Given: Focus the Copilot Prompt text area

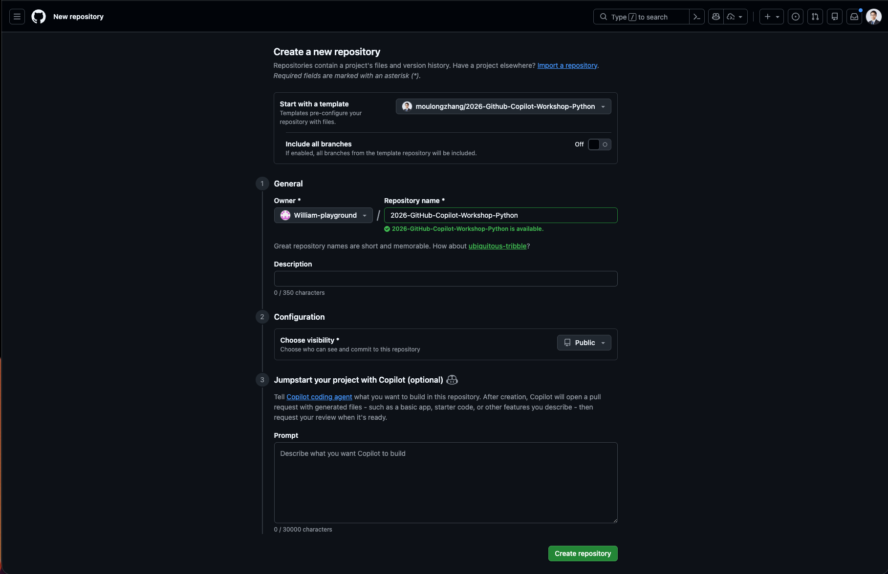Looking at the screenshot, I should 446,483.
